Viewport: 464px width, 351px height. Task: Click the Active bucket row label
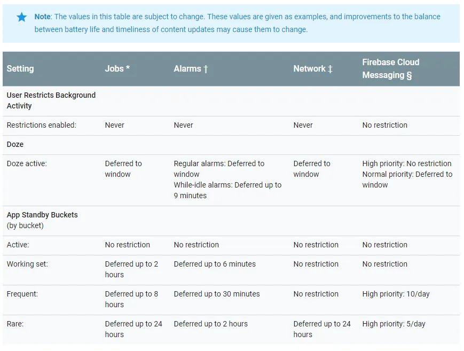coord(18,245)
